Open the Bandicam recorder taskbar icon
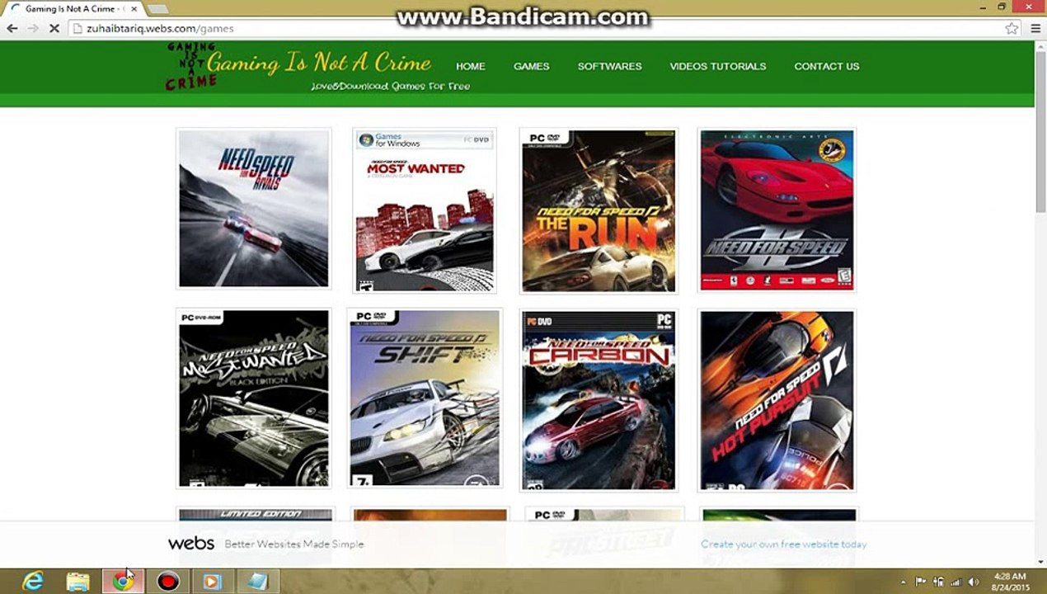This screenshot has width=1047, height=594. (x=168, y=582)
